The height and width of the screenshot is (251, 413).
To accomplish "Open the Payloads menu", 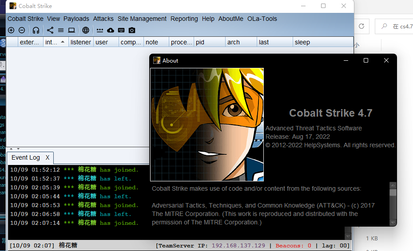I will click(76, 19).
